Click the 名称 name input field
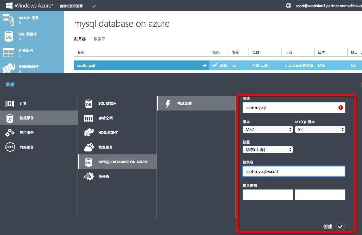 [x=294, y=108]
